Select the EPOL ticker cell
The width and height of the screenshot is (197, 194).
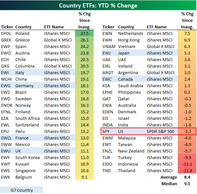7,33
